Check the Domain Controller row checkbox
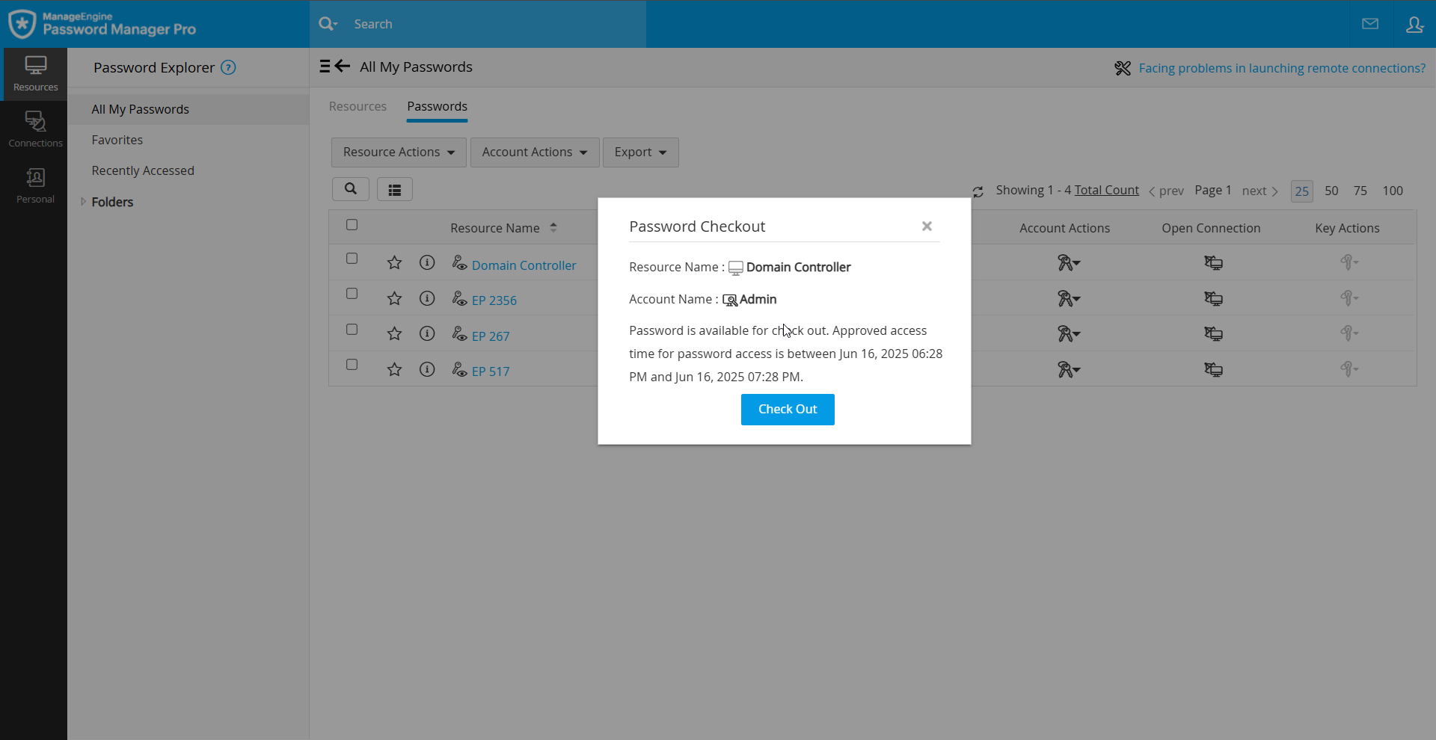The image size is (1436, 740). (352, 259)
